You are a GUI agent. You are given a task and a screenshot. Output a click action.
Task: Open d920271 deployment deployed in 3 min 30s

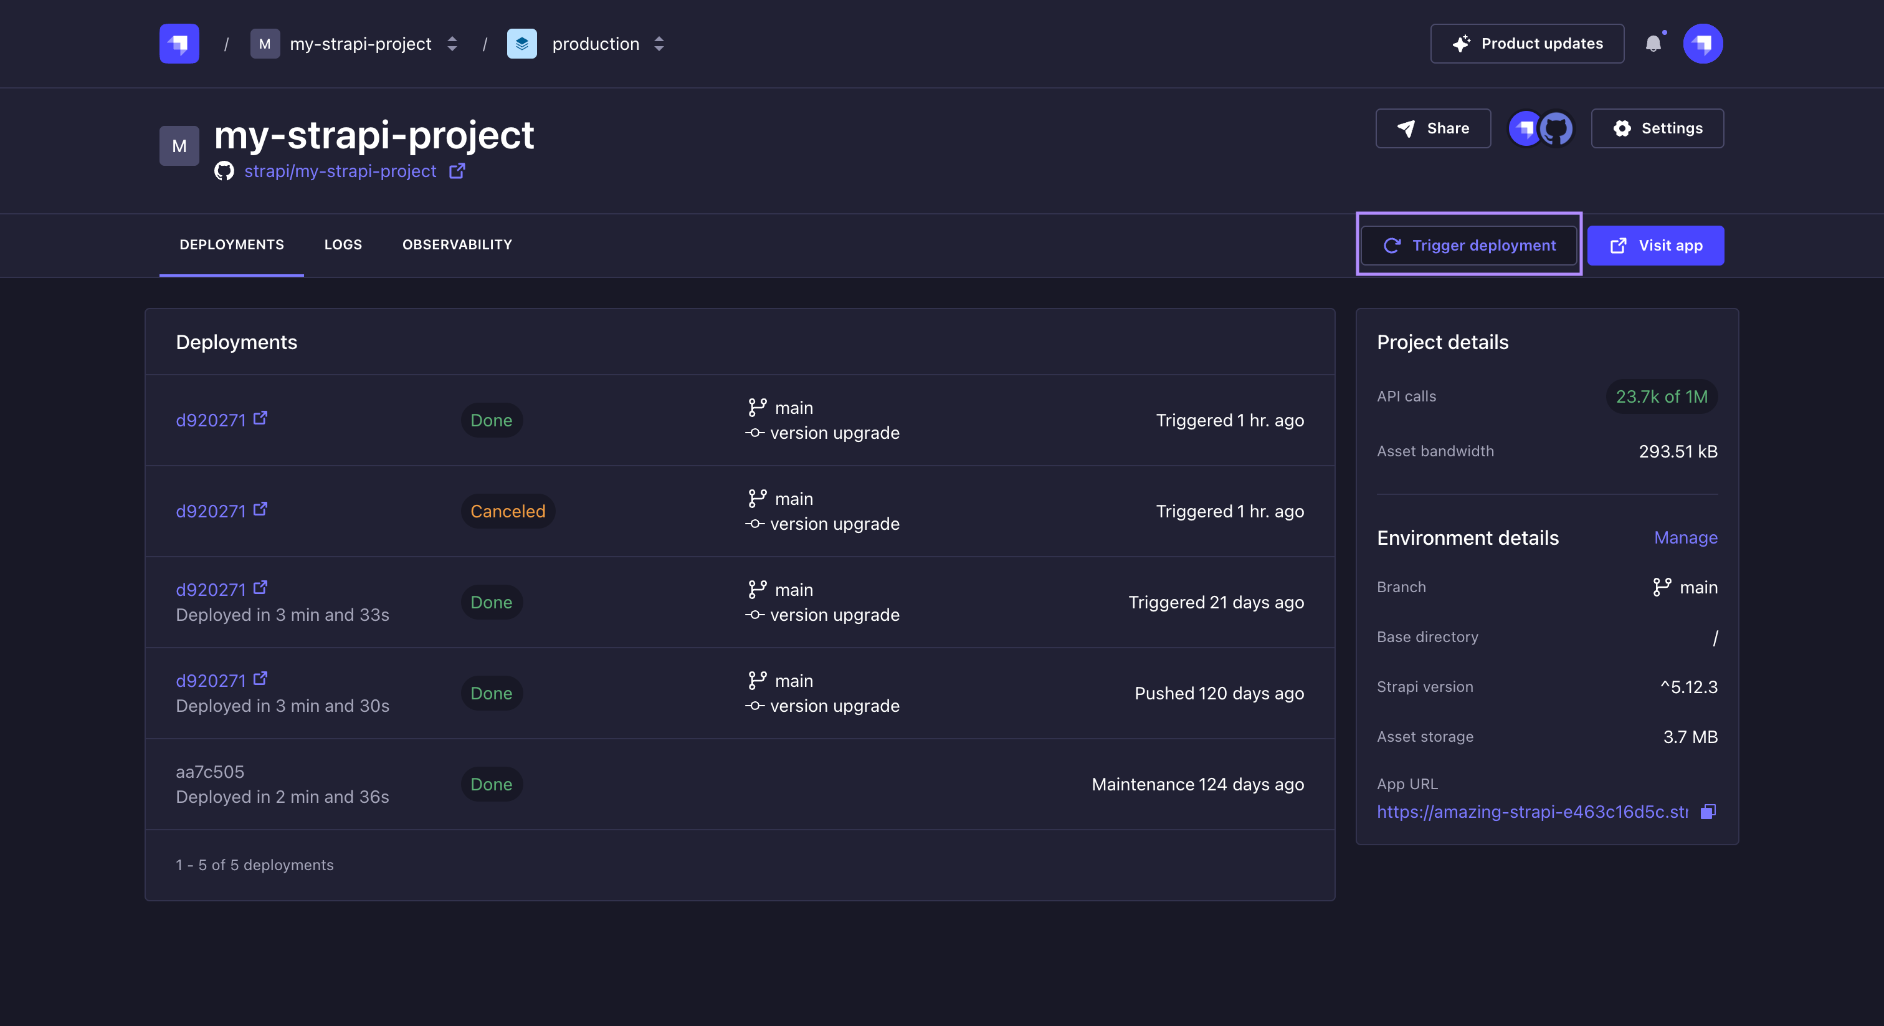click(x=211, y=681)
